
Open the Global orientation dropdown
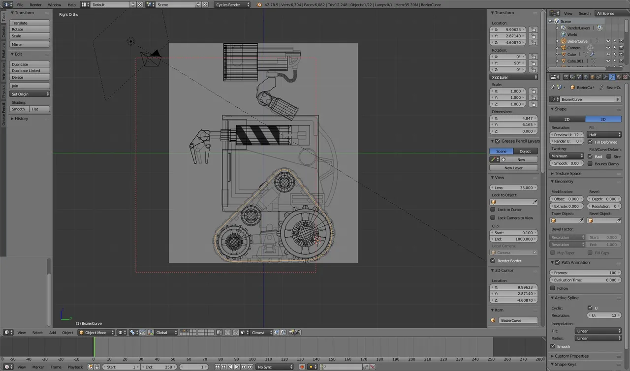click(166, 333)
